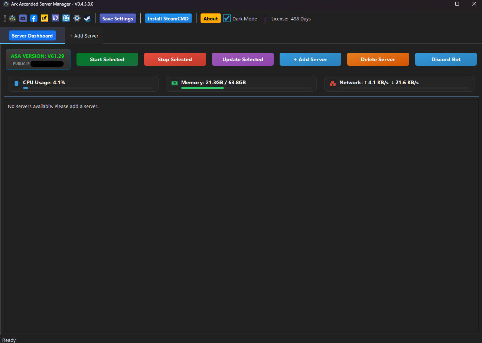The width and height of the screenshot is (482, 343).
Task: Open the + Add Server tab
Action: click(84, 36)
